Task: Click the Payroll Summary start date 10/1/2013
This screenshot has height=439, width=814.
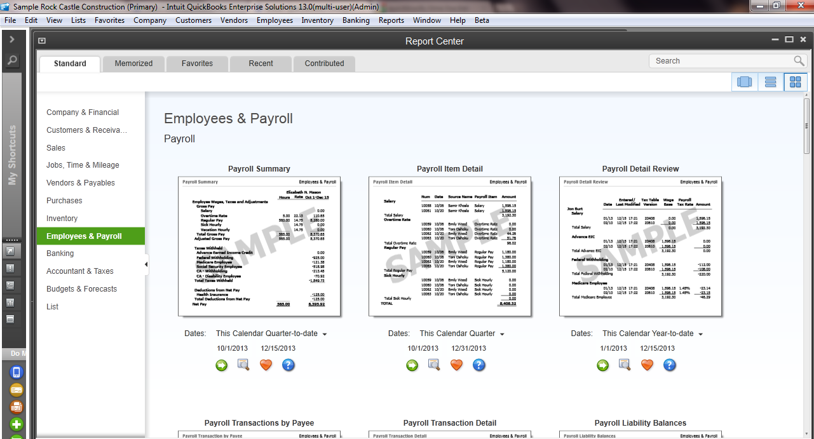Action: click(232, 348)
